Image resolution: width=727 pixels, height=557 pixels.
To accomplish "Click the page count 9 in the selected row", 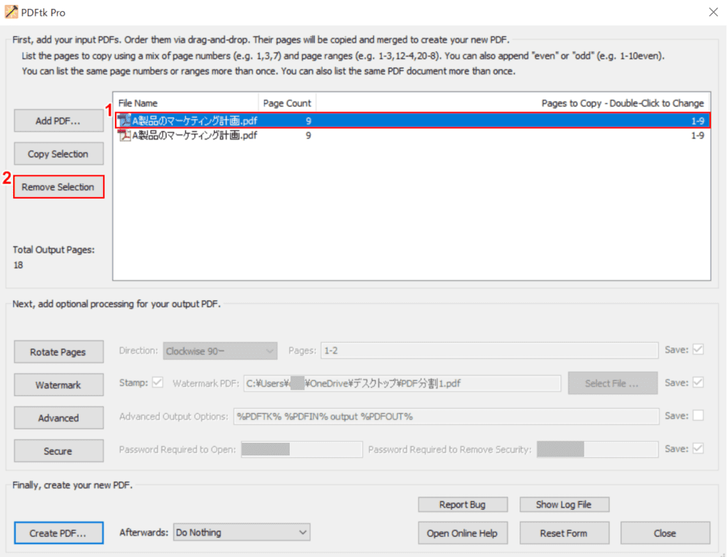I will [308, 121].
